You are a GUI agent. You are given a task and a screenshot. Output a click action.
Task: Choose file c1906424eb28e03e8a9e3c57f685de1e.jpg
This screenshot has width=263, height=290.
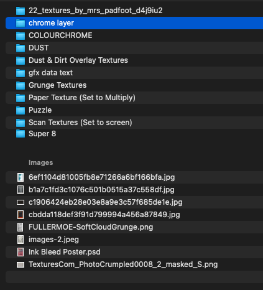click(x=134, y=202)
